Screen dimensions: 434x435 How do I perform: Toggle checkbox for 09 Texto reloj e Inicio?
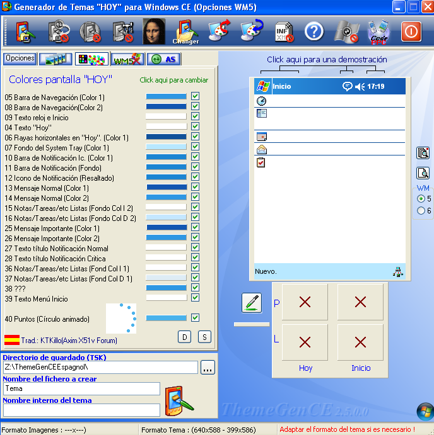[195, 116]
